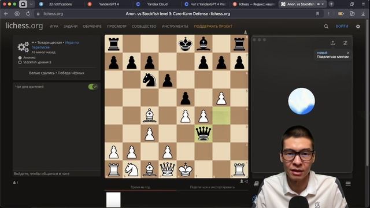Close the 'Поделиться клипом' tooltip
The width and height of the screenshot is (370, 208).
(348, 53)
